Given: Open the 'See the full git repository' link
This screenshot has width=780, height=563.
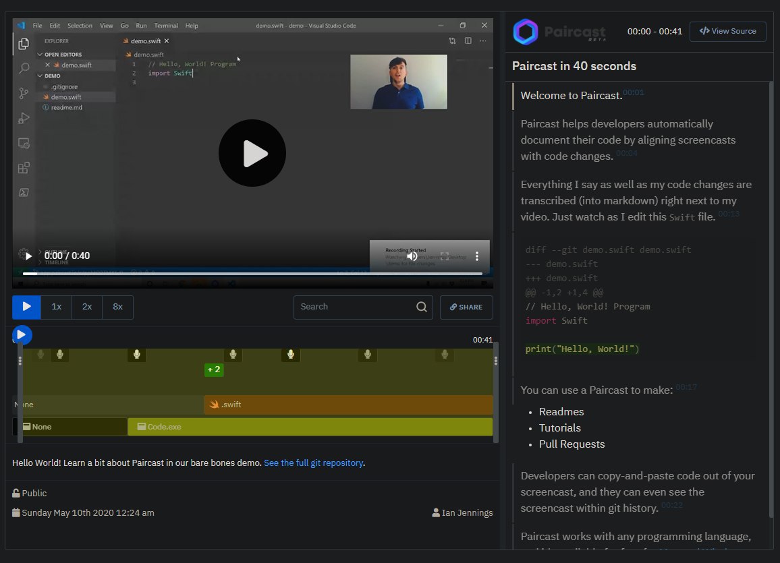Looking at the screenshot, I should coord(313,463).
